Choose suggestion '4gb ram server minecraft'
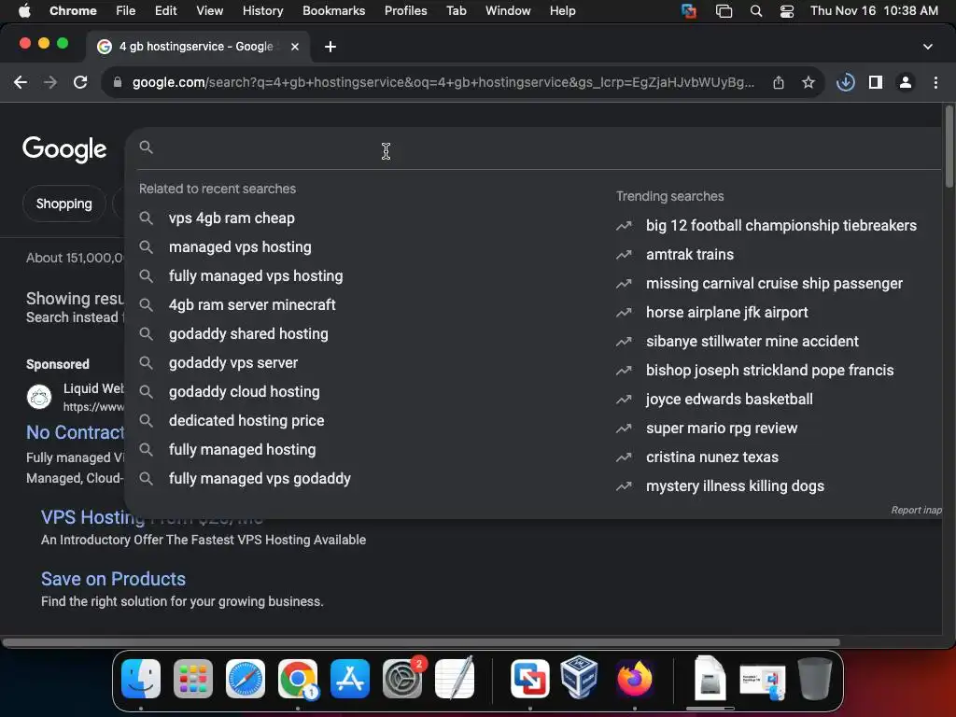Screen dimensions: 956x717 252,305
